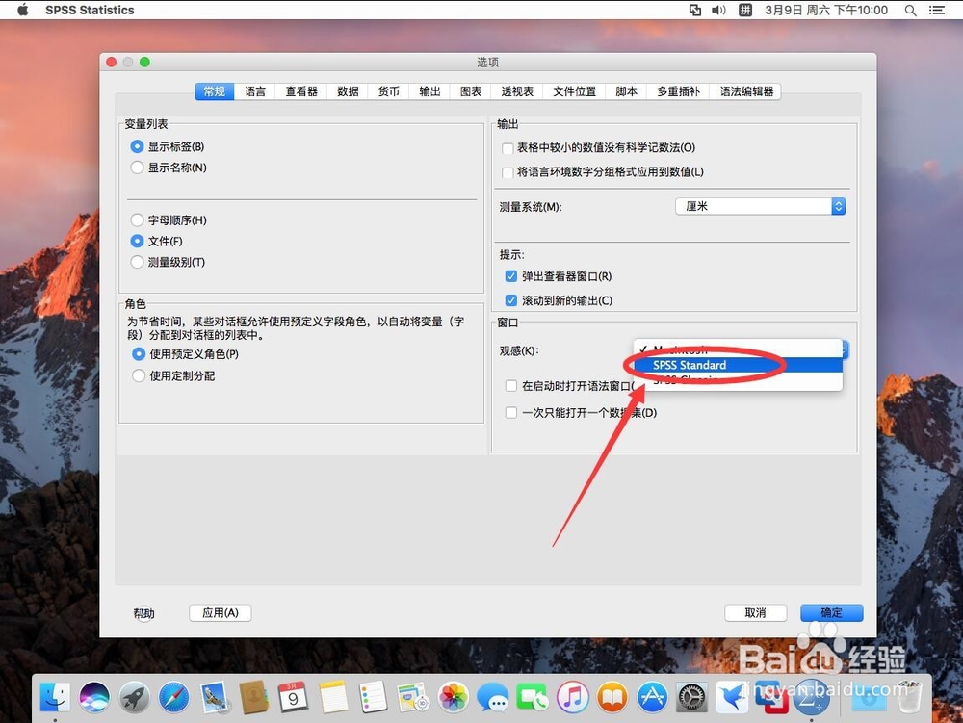The height and width of the screenshot is (723, 963).
Task: Choose 字母顺序(H) sorting option
Action: click(137, 219)
